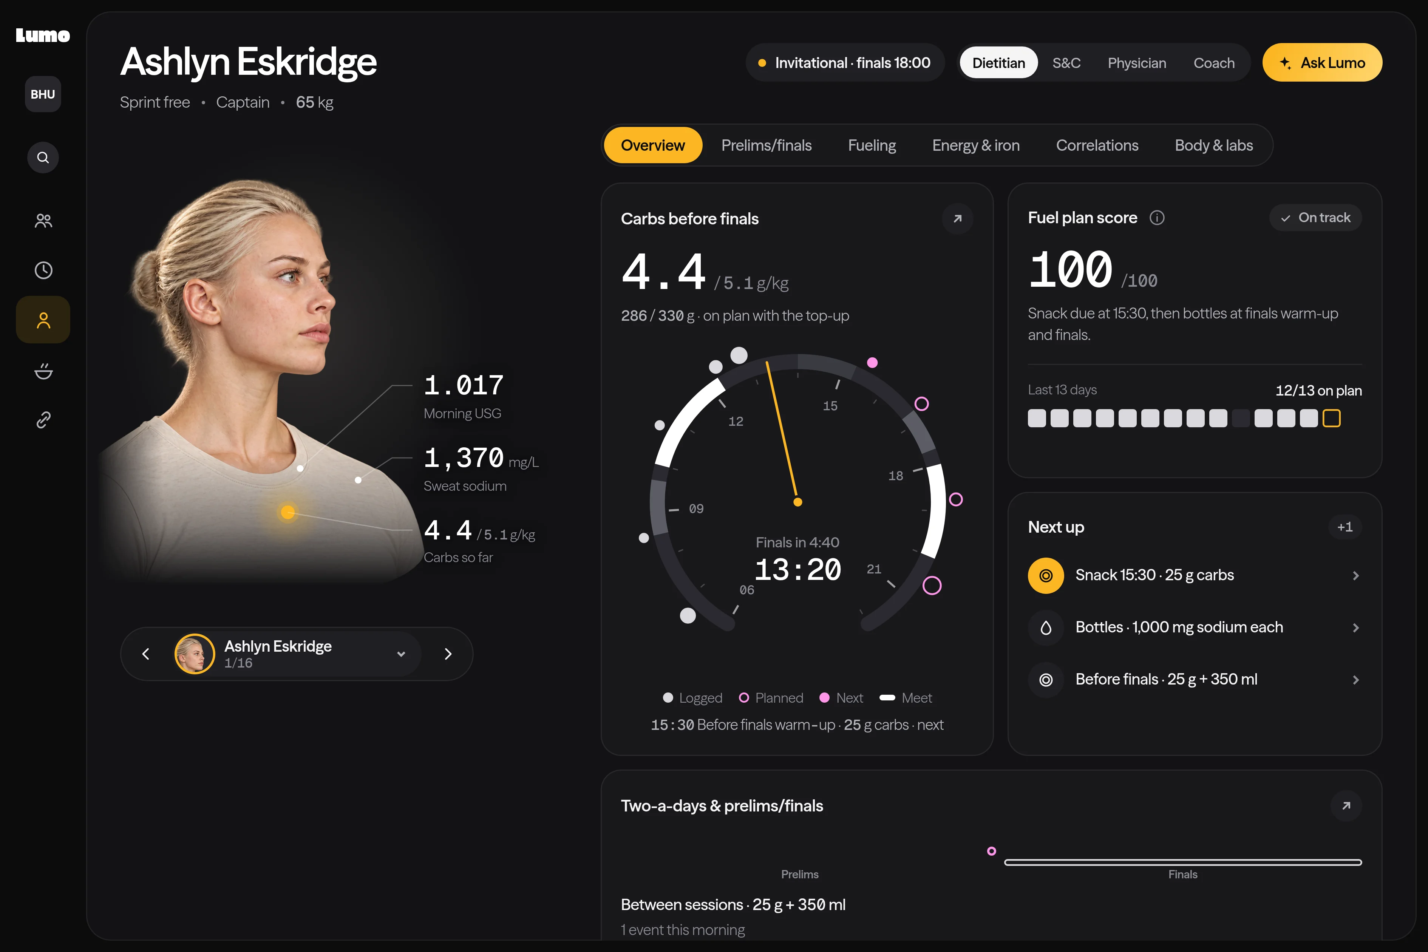The width and height of the screenshot is (1428, 952).
Task: Show the +1 more Next up items
Action: 1345,527
